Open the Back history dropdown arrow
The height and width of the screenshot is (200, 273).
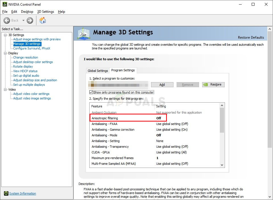23,20
